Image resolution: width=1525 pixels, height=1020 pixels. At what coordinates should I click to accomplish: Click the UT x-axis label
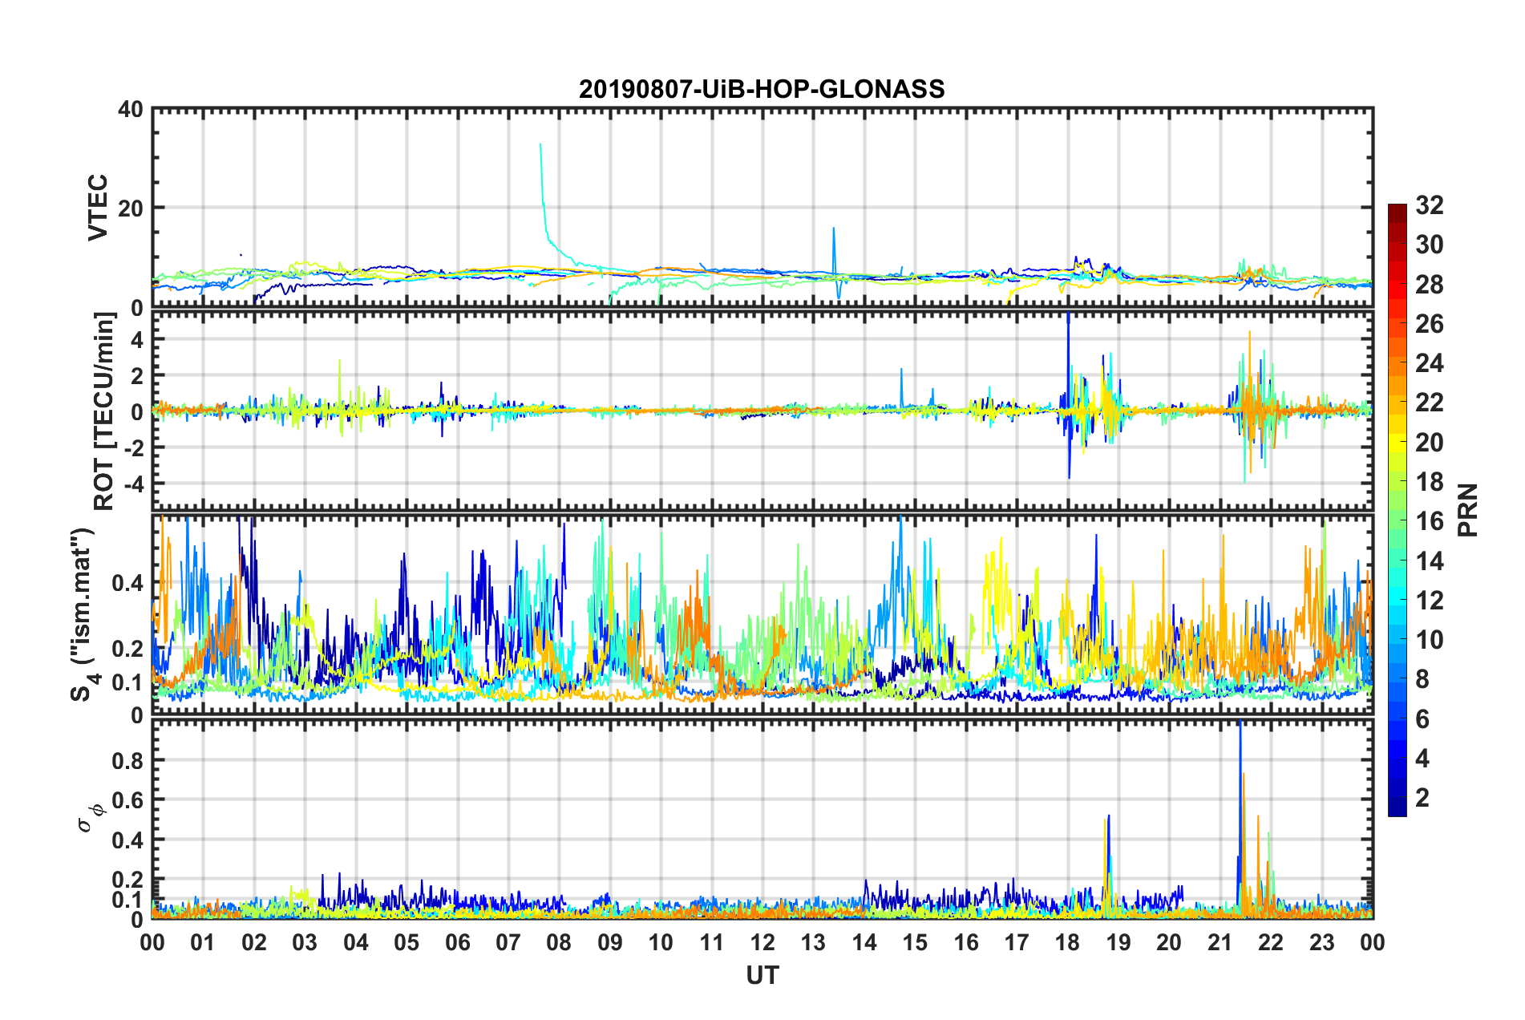pyautogui.click(x=762, y=975)
